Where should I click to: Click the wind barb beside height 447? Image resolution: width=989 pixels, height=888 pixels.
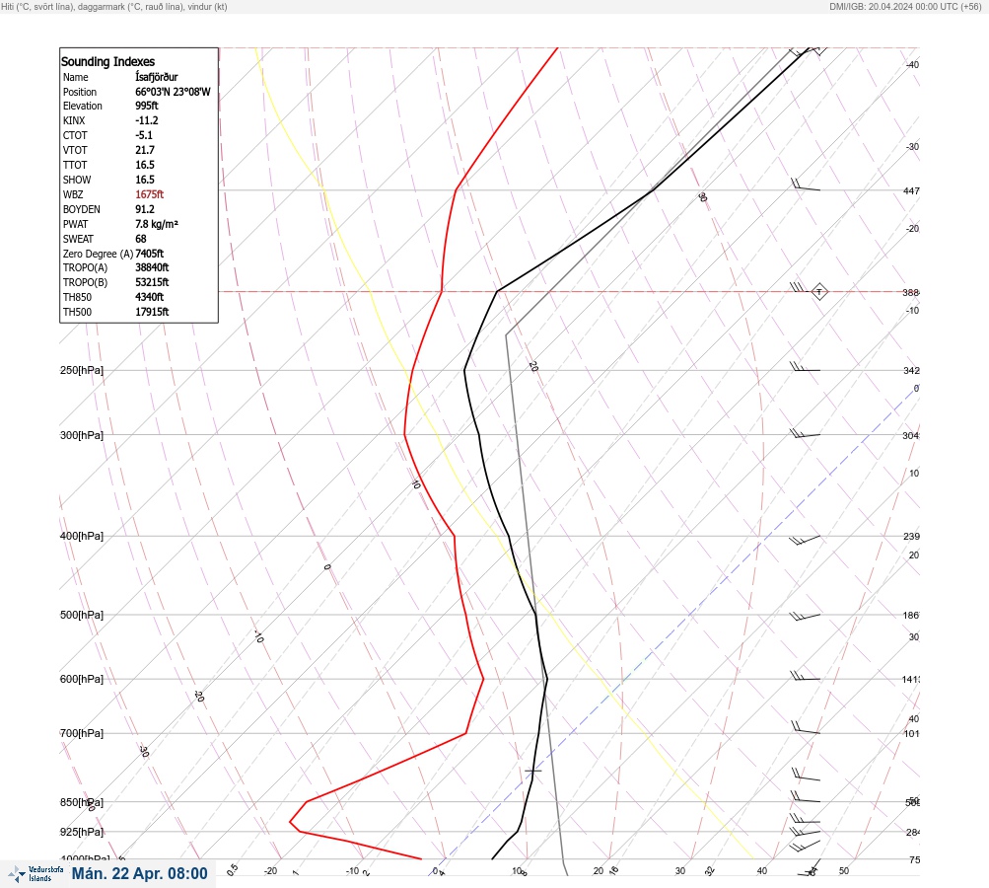coord(806,185)
